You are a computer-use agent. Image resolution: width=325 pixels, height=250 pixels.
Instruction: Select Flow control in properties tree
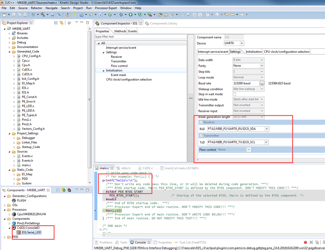[x=119, y=66]
